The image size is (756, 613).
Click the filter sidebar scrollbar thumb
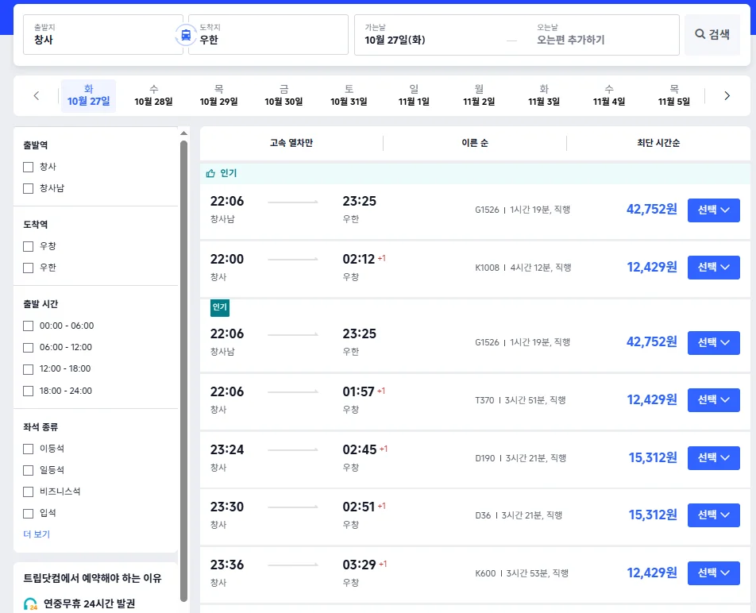tap(183, 371)
